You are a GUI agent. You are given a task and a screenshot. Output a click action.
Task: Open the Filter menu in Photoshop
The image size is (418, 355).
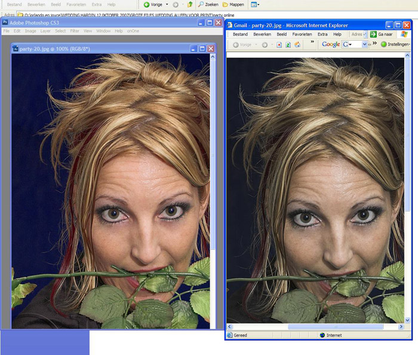[75, 30]
